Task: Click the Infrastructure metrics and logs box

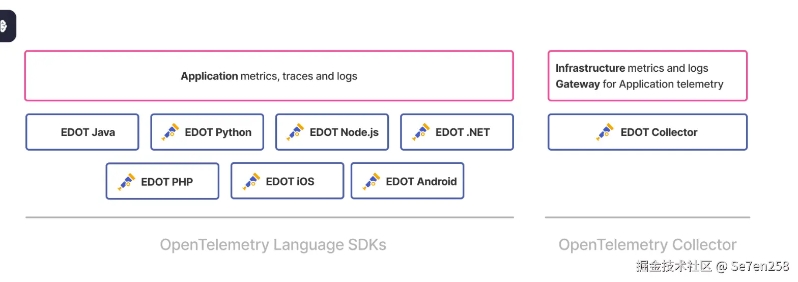Action: pyautogui.click(x=647, y=76)
